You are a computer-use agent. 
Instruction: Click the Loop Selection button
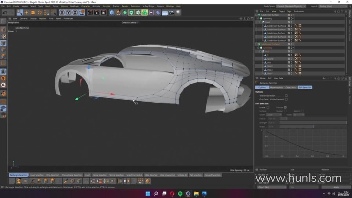[x=37, y=175]
